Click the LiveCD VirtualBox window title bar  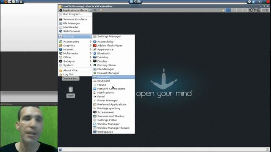pos(164,6)
